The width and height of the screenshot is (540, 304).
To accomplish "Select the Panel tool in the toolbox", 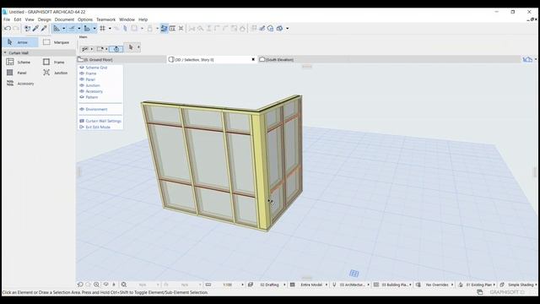I will click(17, 73).
